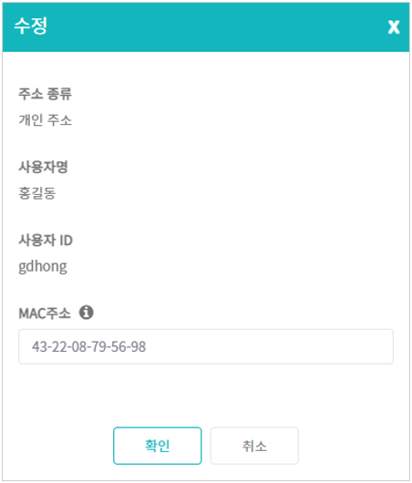Viewport: 412px width, 483px height.
Task: Discard the edit by clicking 취소
Action: click(254, 446)
